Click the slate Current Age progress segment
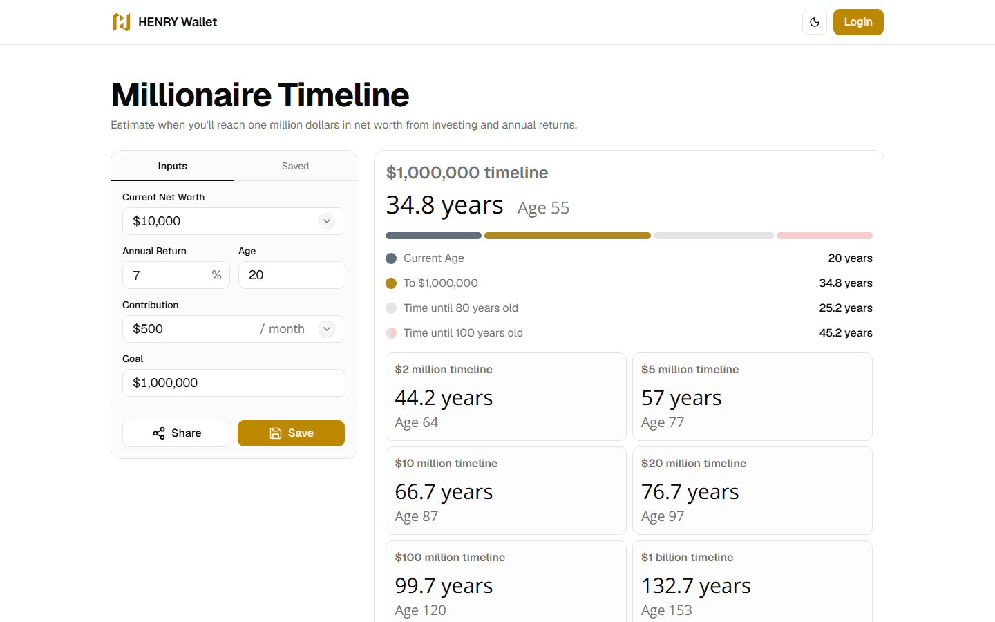The height and width of the screenshot is (622, 995). pos(433,236)
